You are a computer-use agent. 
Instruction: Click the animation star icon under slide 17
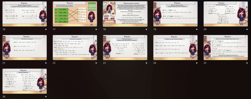(96, 29)
